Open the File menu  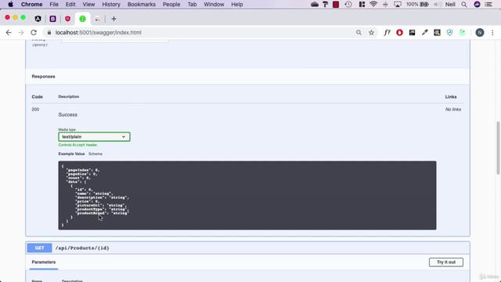(x=54, y=5)
